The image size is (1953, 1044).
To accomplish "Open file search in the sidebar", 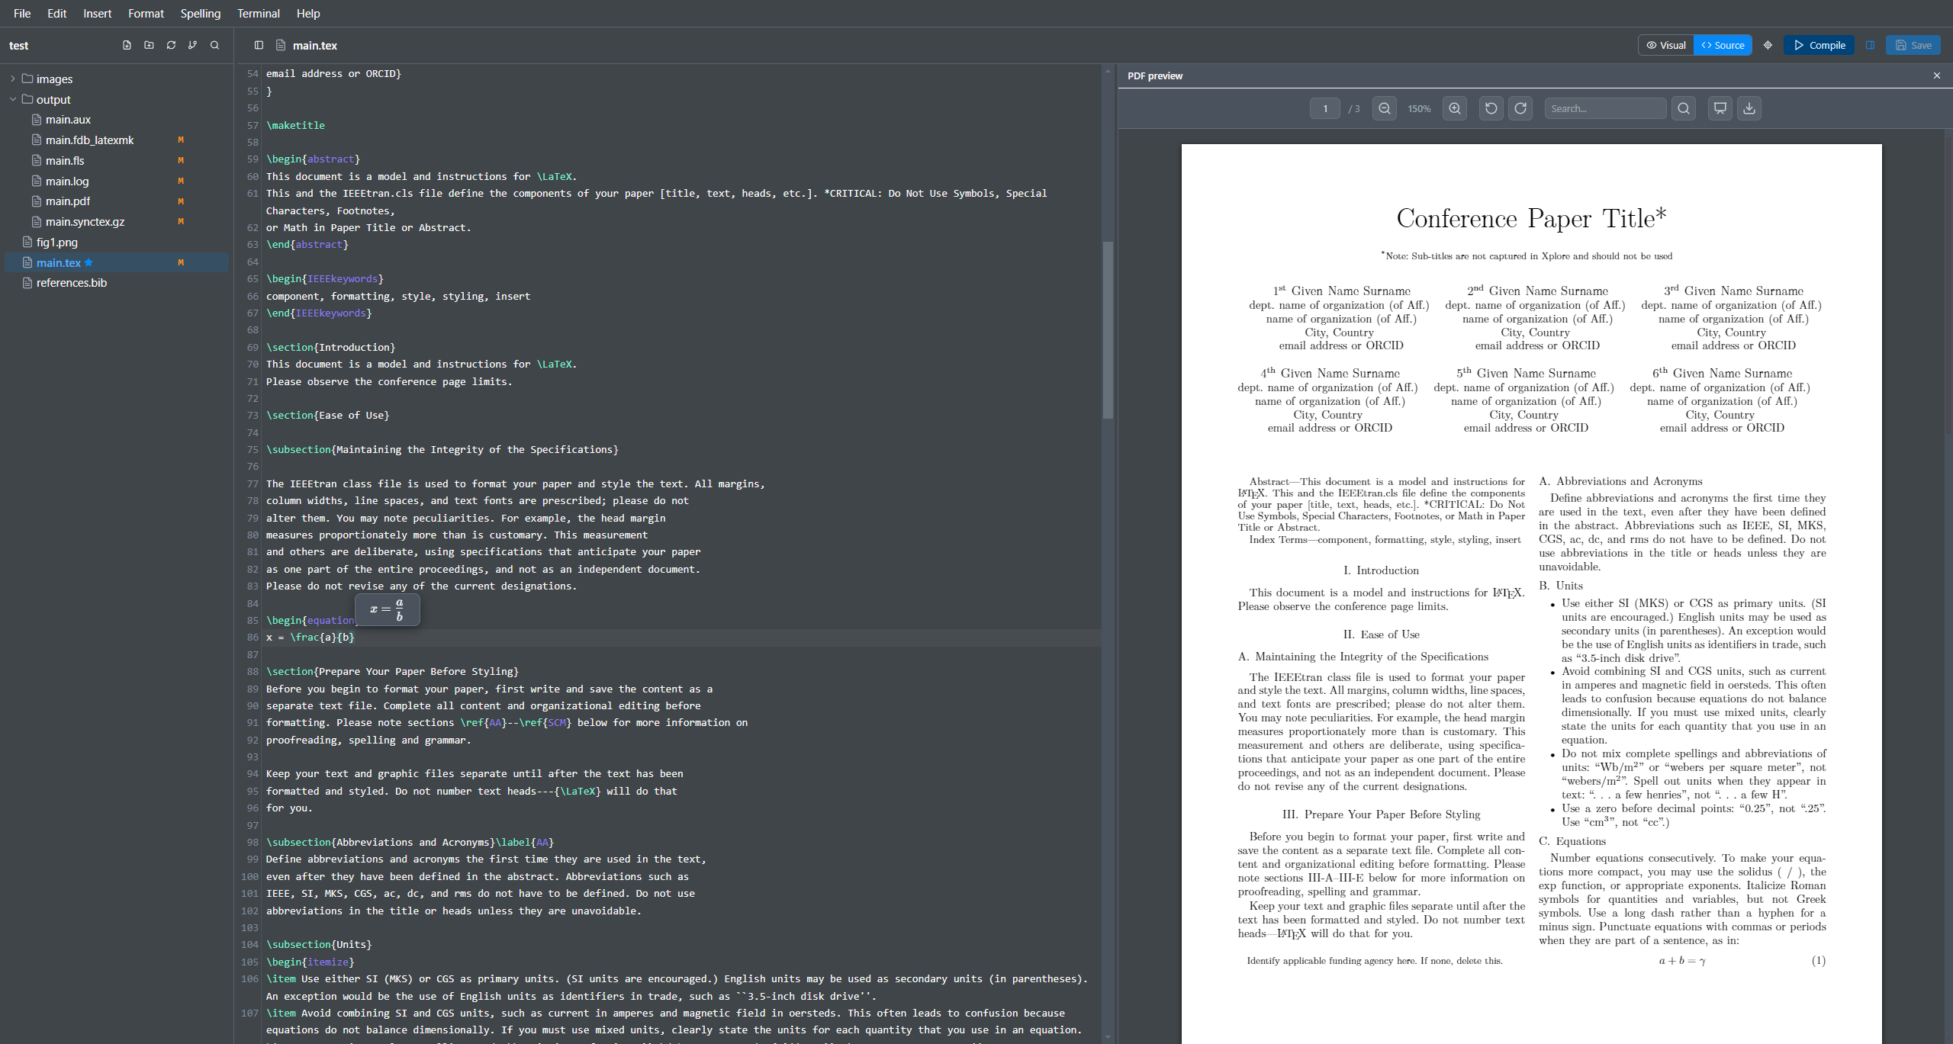I will [214, 45].
